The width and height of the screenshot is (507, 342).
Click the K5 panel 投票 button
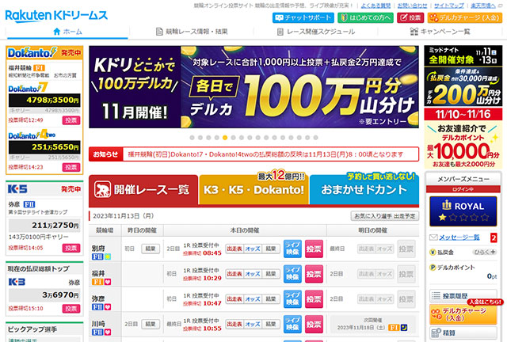(x=71, y=248)
